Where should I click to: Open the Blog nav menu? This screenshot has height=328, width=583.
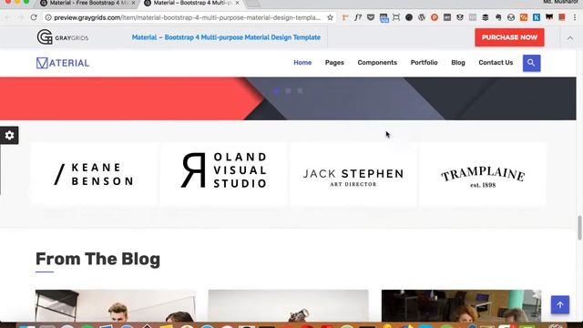458,63
